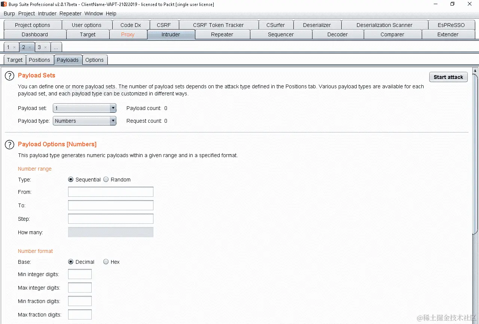The height and width of the screenshot is (324, 479).
Task: Go to the top-level Target tab
Action: [88, 34]
